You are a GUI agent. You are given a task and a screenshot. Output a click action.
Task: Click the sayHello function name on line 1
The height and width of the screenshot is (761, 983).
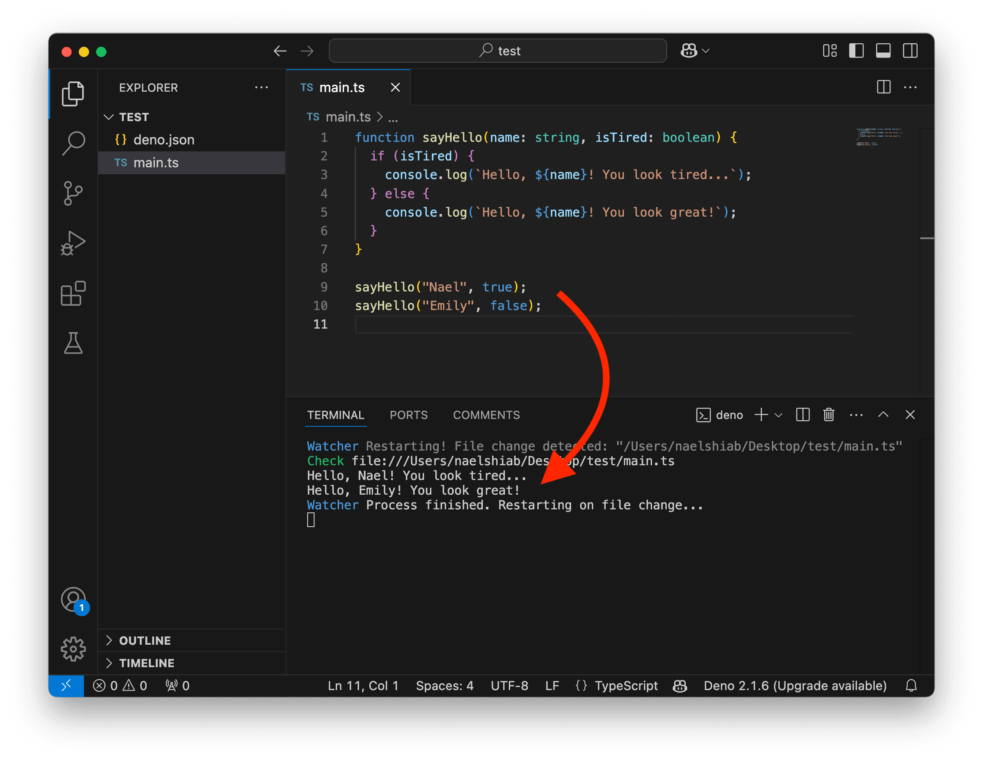click(452, 137)
